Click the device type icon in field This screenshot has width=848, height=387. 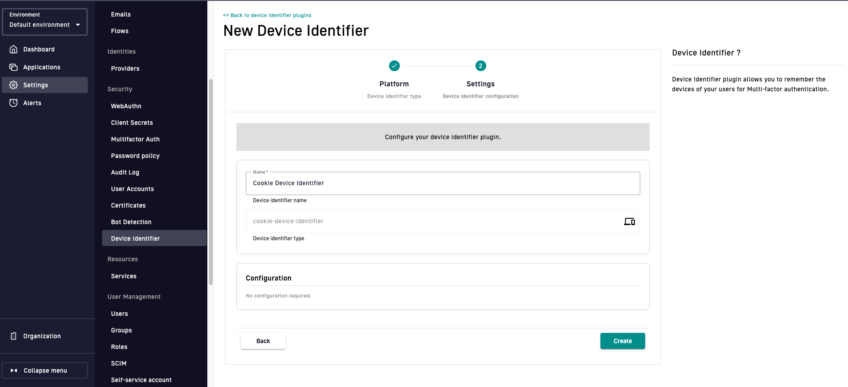pos(629,221)
